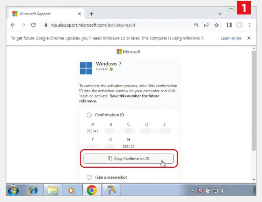Click the blue Windows 7 logo tile
The height and width of the screenshot is (202, 262).
coord(86,68)
